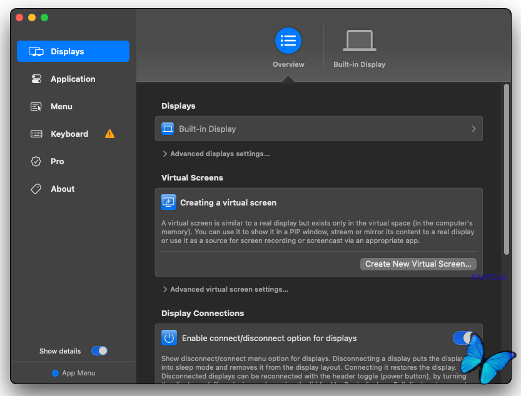The height and width of the screenshot is (396, 521).
Task: Click the blue power icon for display connections
Action: point(169,338)
